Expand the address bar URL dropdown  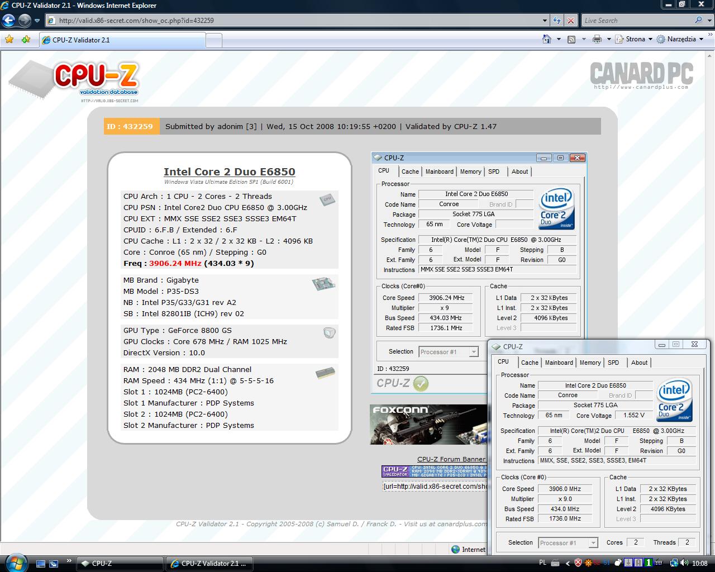[545, 21]
